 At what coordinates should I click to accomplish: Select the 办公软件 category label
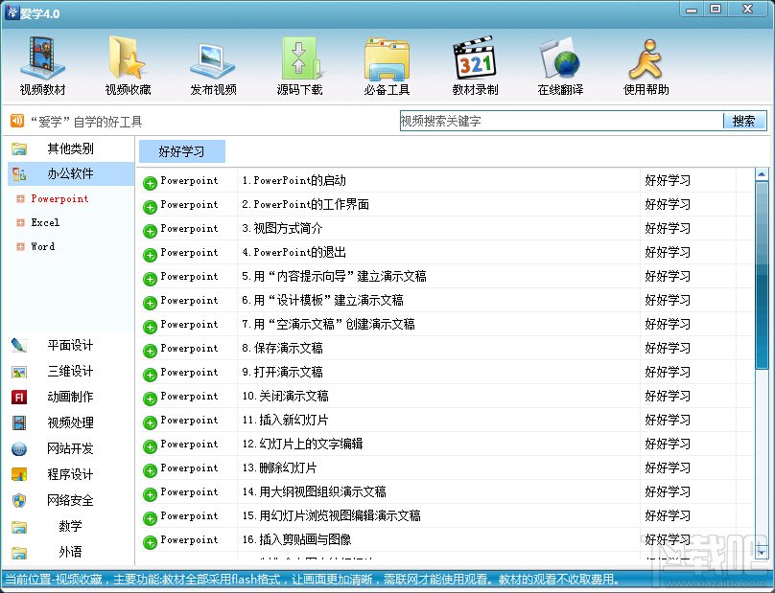pyautogui.click(x=70, y=173)
